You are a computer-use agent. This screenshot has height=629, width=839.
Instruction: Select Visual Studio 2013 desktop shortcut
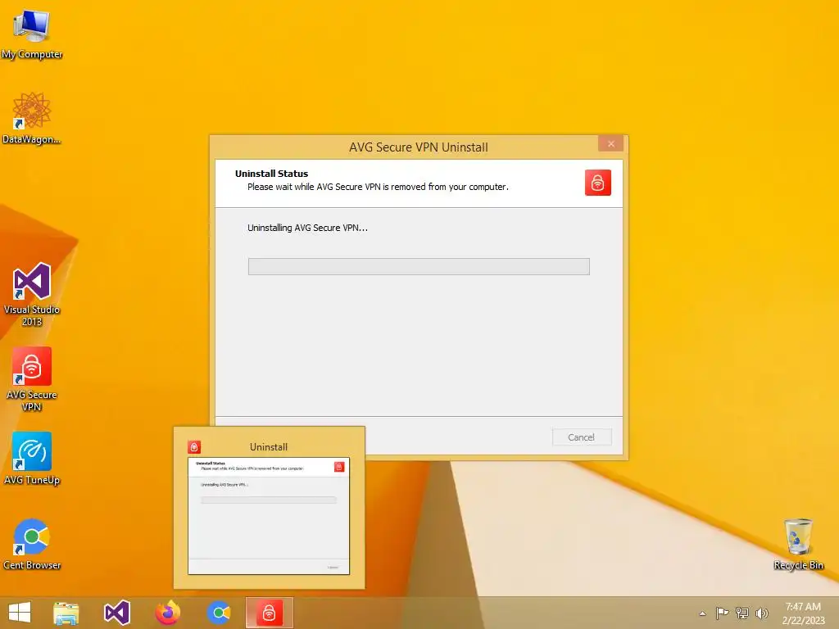coord(32,294)
